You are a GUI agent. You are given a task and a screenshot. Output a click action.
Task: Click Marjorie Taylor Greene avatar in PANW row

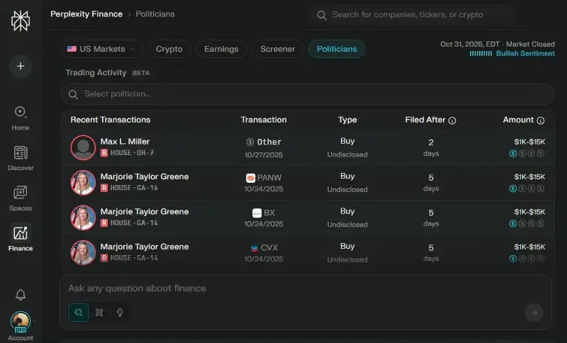click(83, 183)
